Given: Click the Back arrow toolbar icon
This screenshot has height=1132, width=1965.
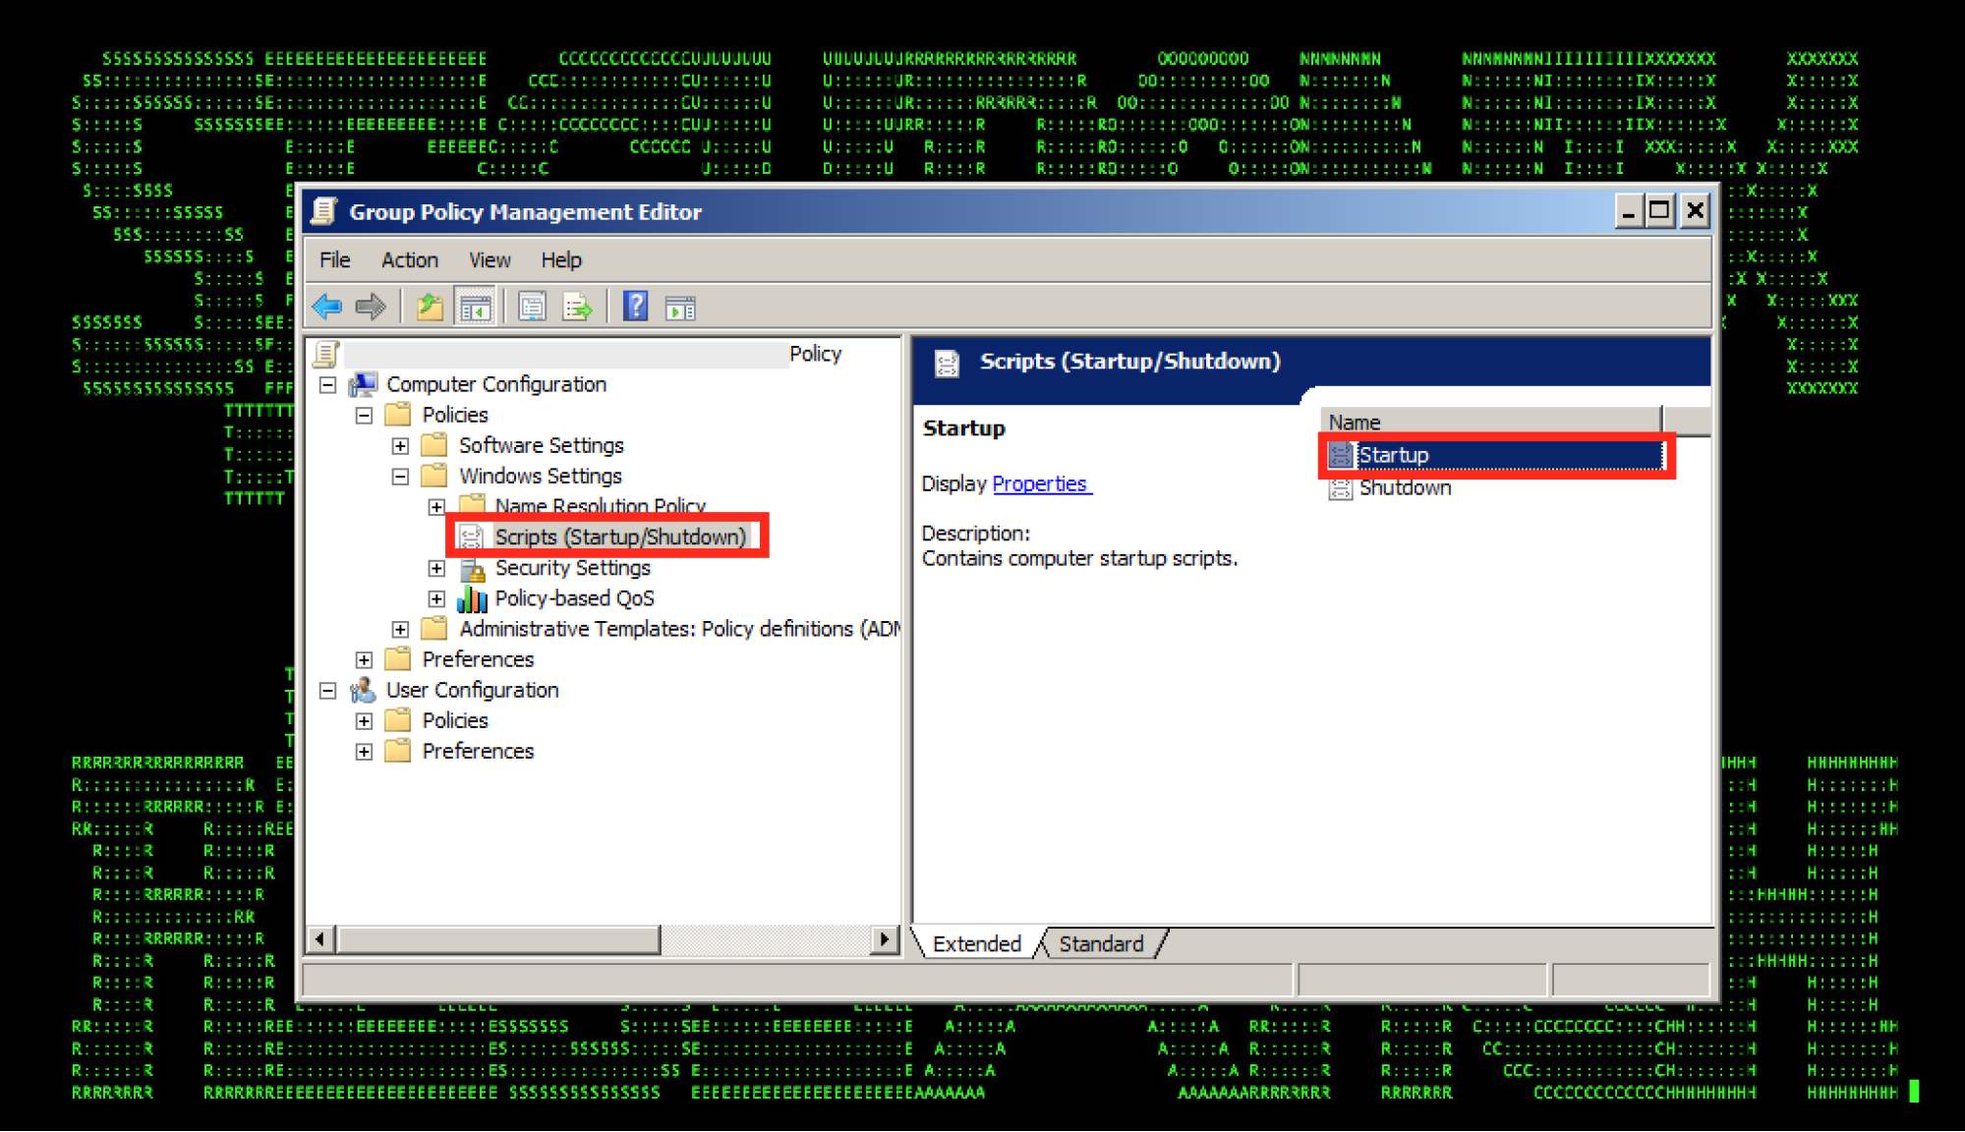Looking at the screenshot, I should 327,308.
